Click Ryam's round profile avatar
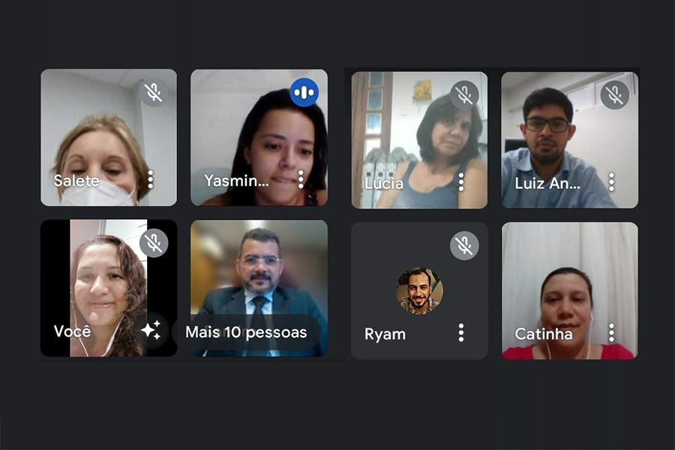 coord(419,291)
